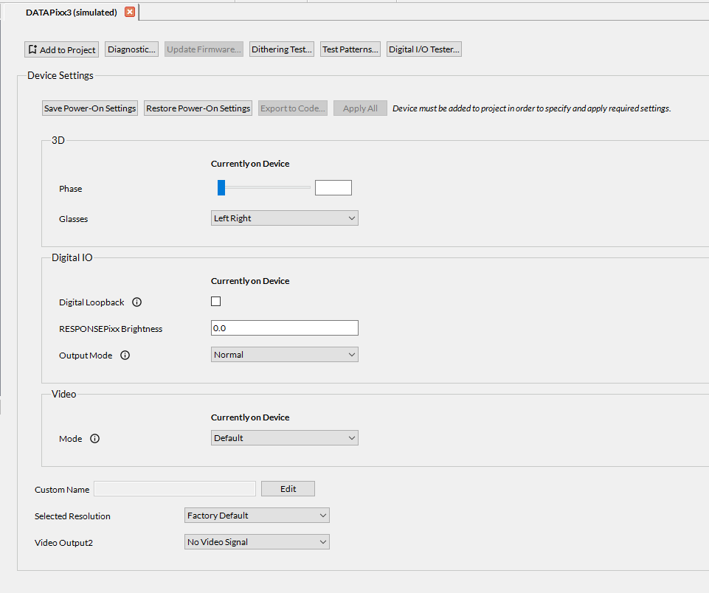Click the 3D Phase slider handle
The height and width of the screenshot is (593, 709).
pos(221,188)
